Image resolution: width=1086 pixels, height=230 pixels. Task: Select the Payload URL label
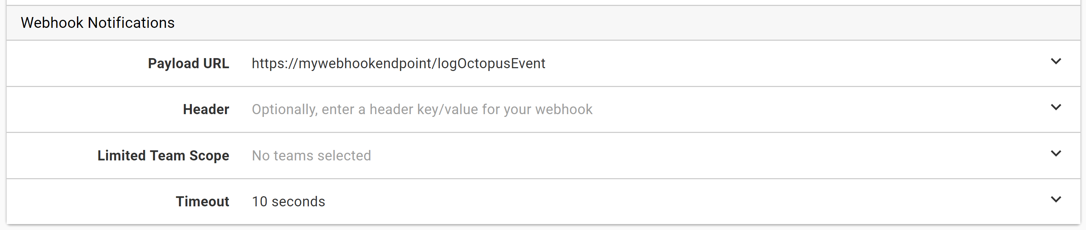pos(188,63)
